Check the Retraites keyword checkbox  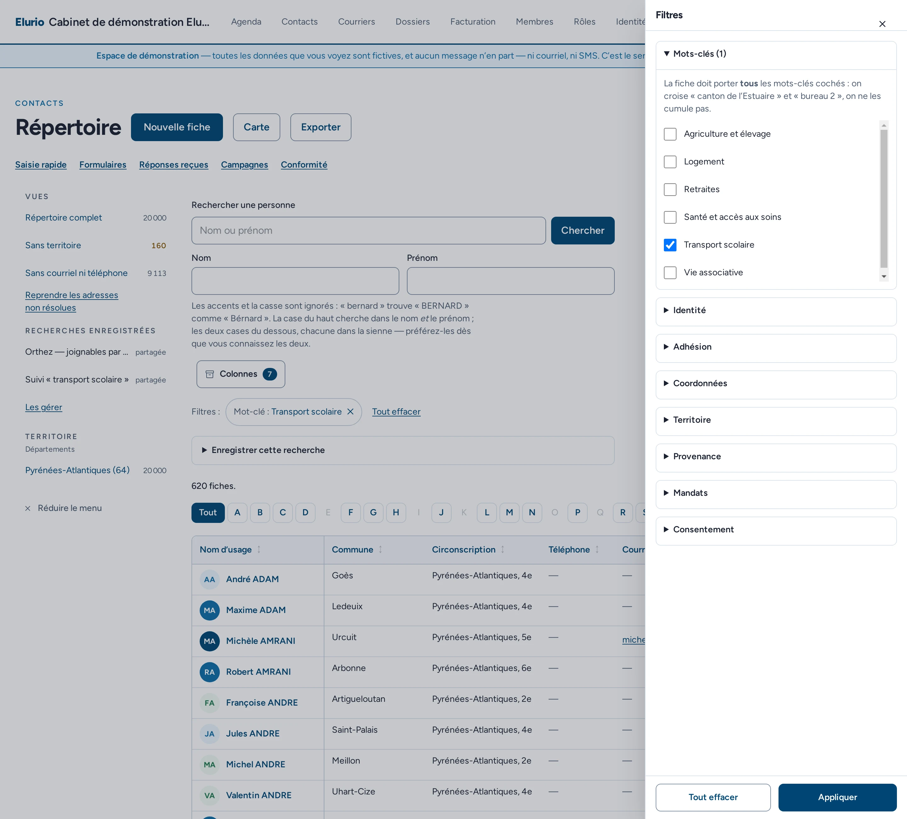(670, 189)
